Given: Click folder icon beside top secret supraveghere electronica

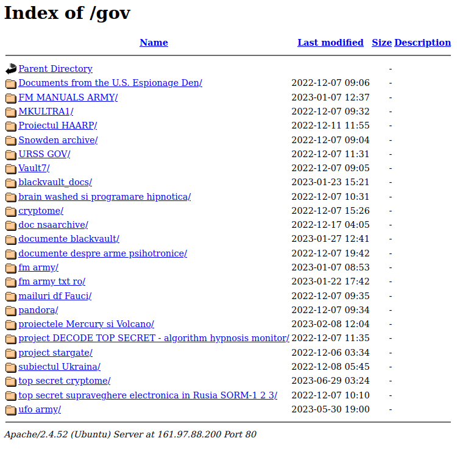Looking at the screenshot, I should click(x=11, y=396).
